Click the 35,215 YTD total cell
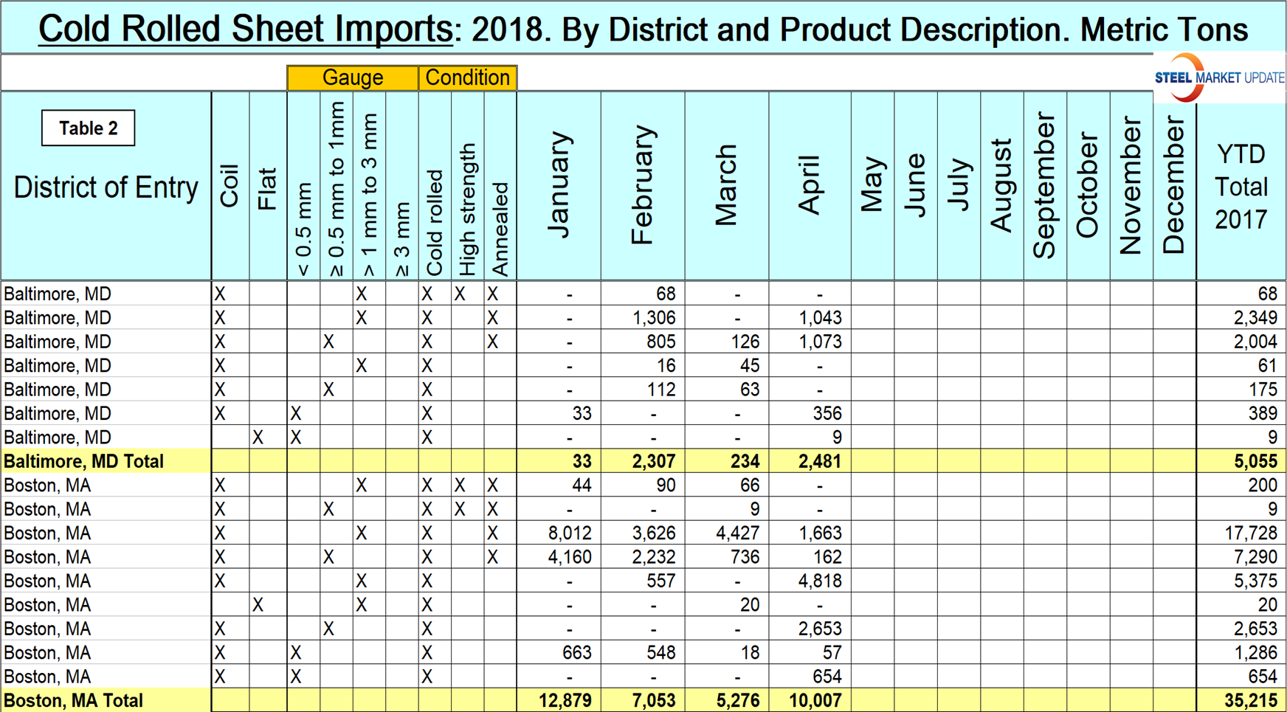 pos(1250,700)
